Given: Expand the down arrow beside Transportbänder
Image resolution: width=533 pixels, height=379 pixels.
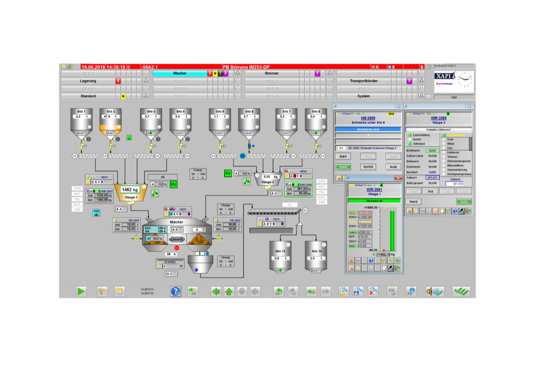Looking at the screenshot, I should (422, 81).
